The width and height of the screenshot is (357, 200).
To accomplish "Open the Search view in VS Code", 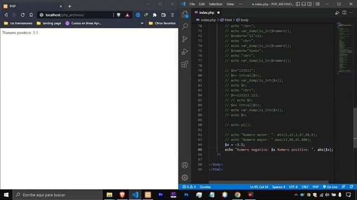I will tap(185, 26).
